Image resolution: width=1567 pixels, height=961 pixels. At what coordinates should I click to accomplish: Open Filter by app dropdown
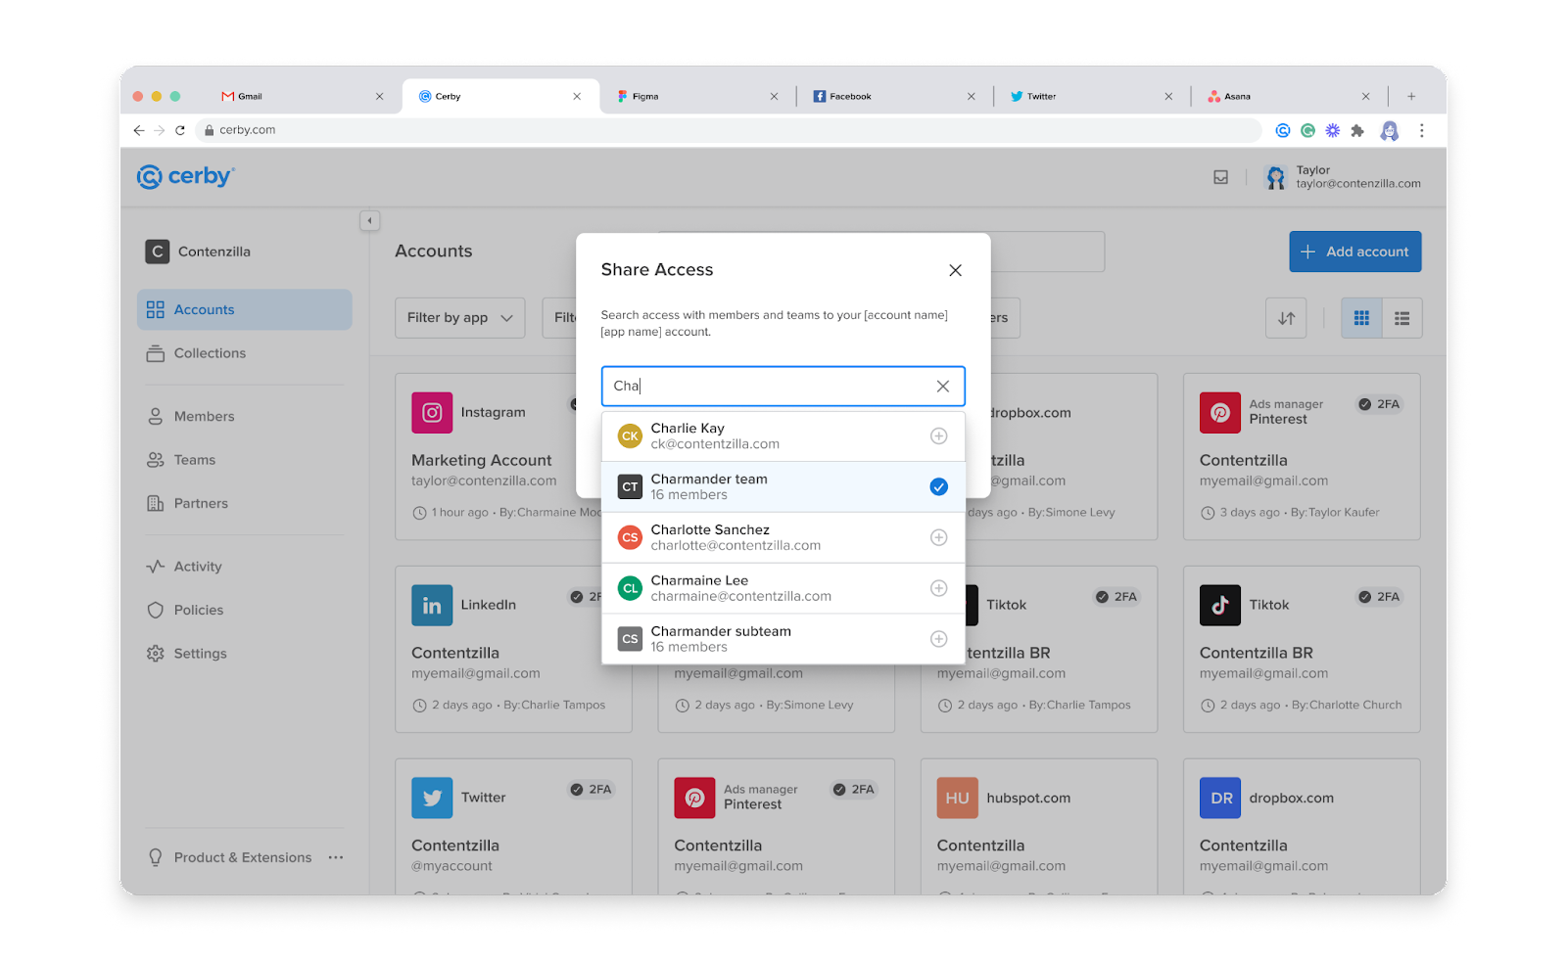(x=459, y=318)
